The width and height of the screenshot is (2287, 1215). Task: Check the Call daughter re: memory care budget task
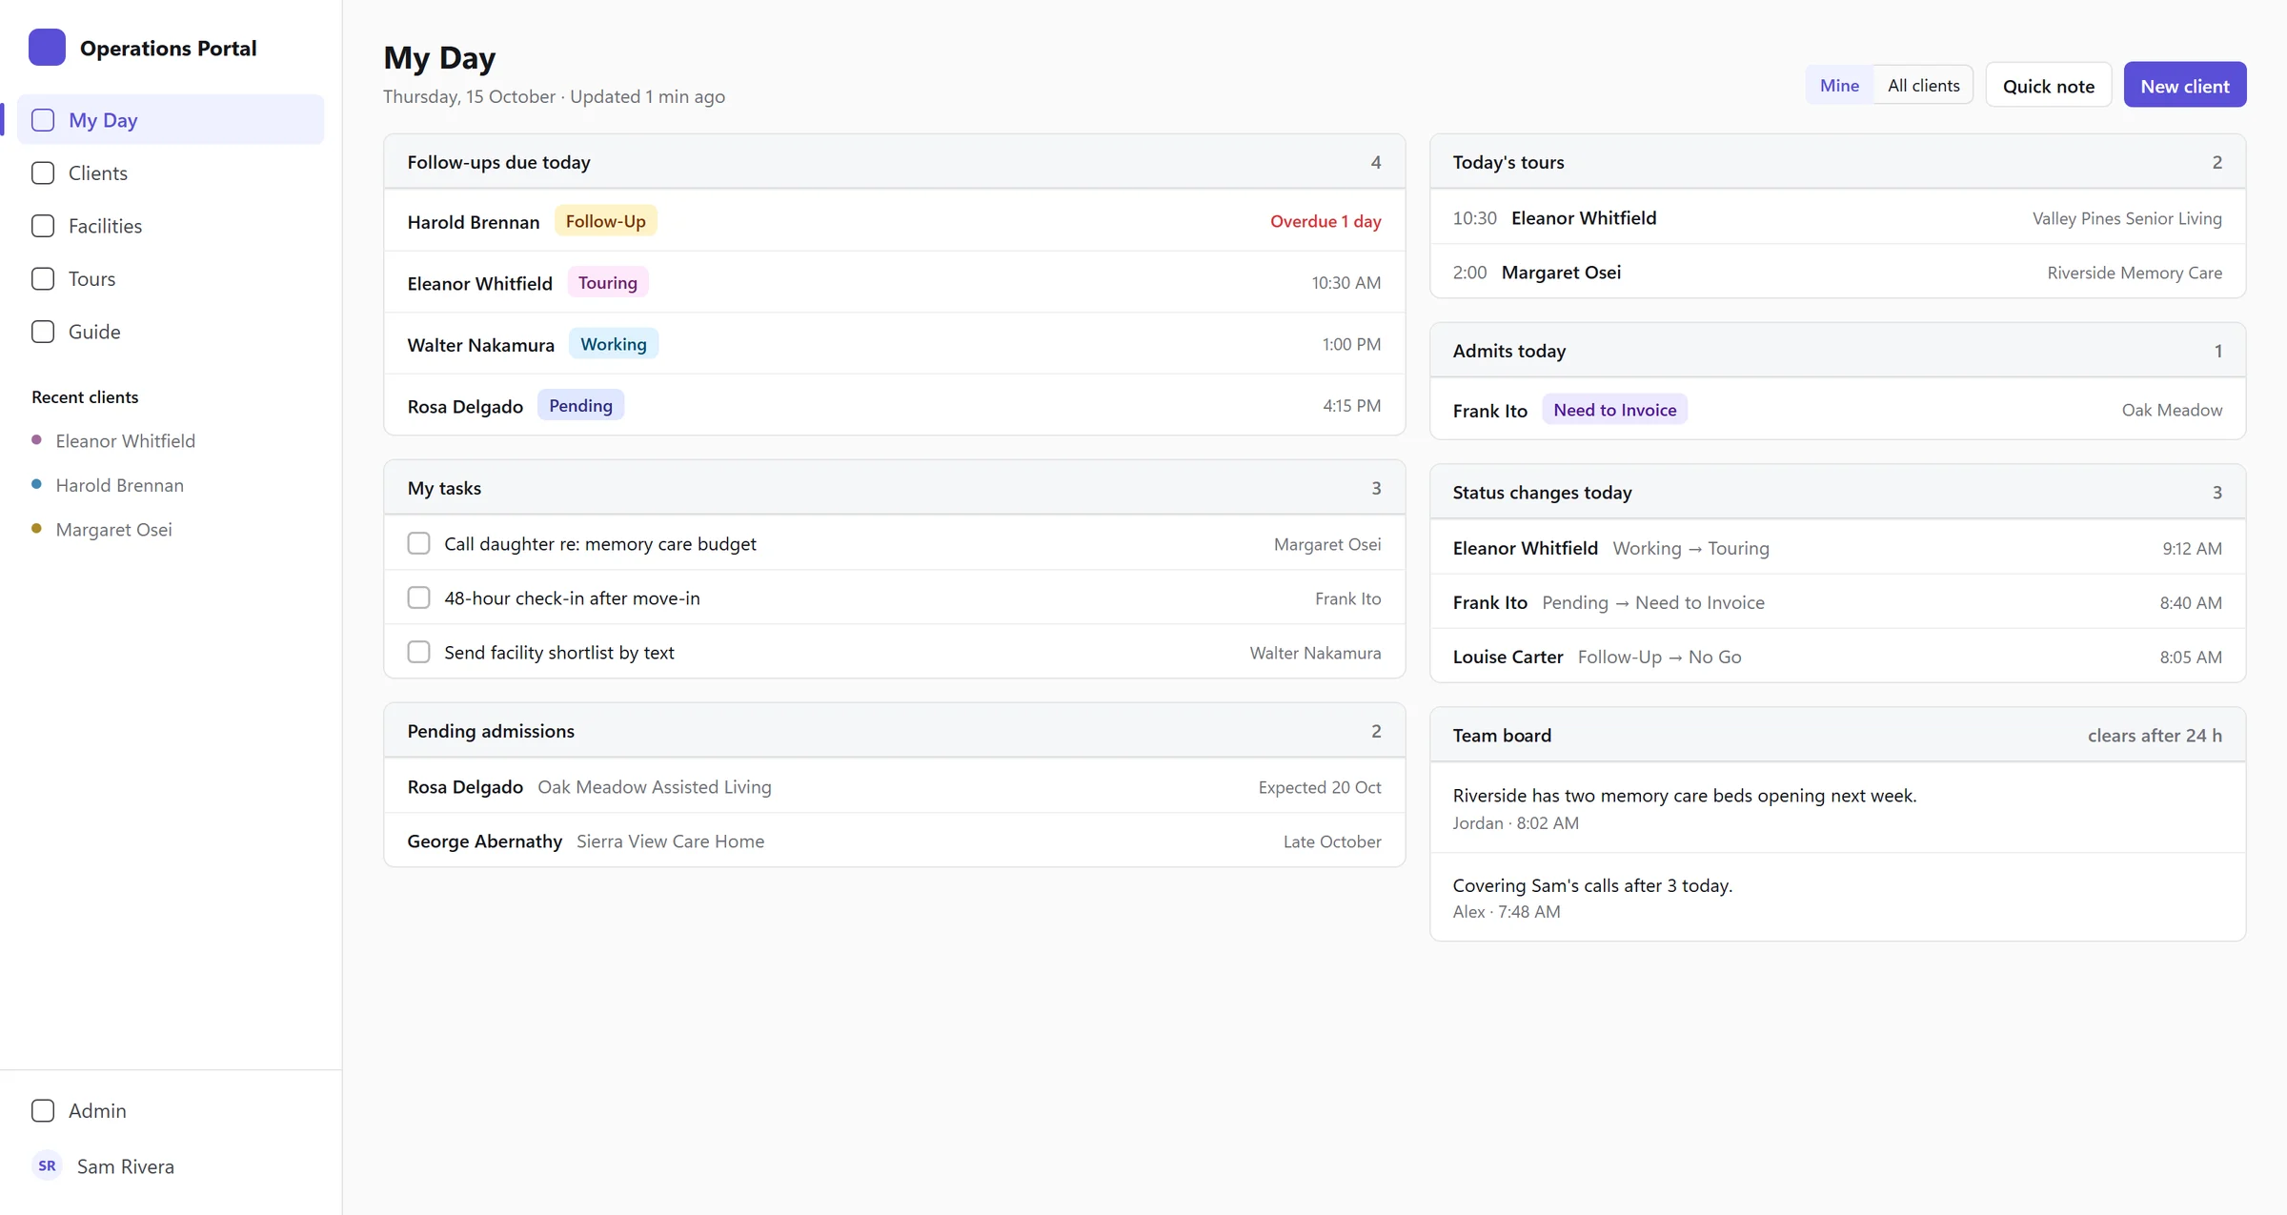[418, 543]
